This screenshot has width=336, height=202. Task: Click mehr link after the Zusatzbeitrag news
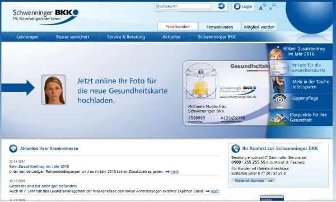175,172
